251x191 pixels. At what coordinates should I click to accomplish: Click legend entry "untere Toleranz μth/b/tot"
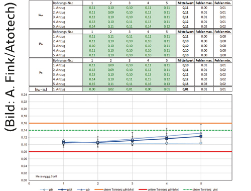click(159, 189)
